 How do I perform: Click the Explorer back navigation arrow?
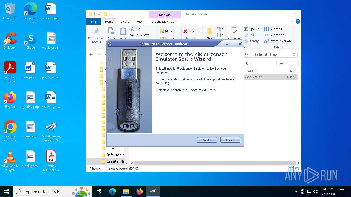[91, 55]
